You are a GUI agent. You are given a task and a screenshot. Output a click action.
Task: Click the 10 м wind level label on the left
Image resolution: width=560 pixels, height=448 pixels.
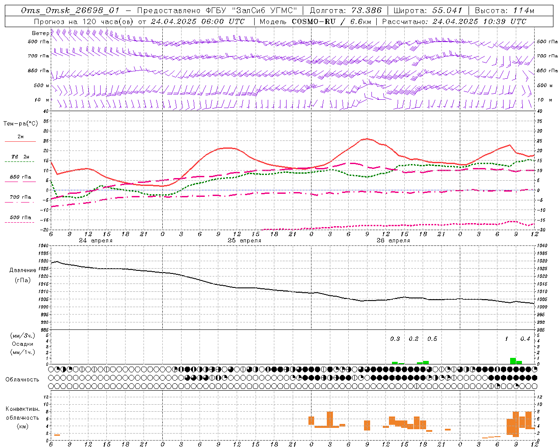[x=42, y=100]
